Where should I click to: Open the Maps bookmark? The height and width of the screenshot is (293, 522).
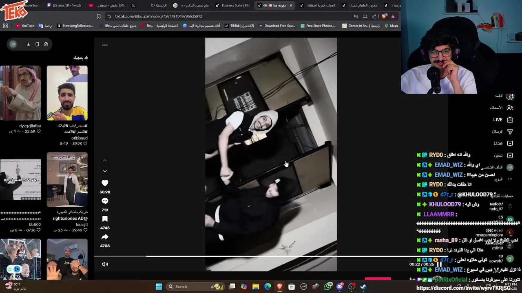point(391,26)
